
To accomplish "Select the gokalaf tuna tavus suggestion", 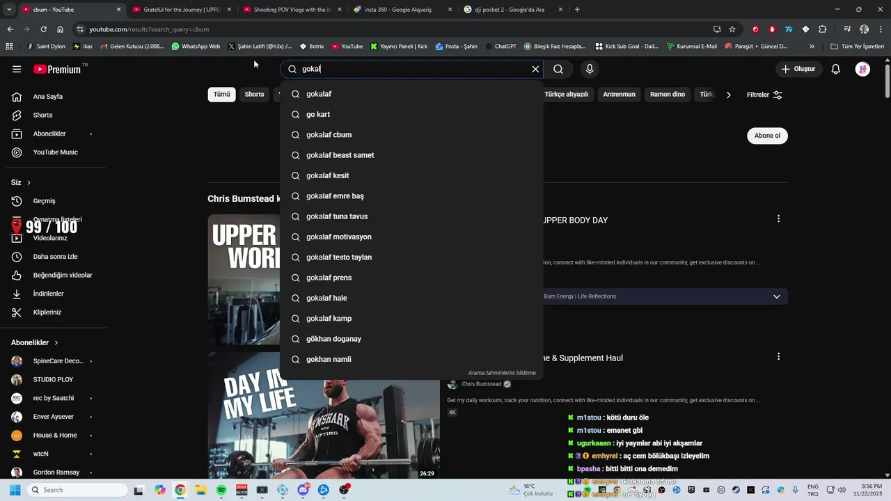I will click(x=411, y=216).
